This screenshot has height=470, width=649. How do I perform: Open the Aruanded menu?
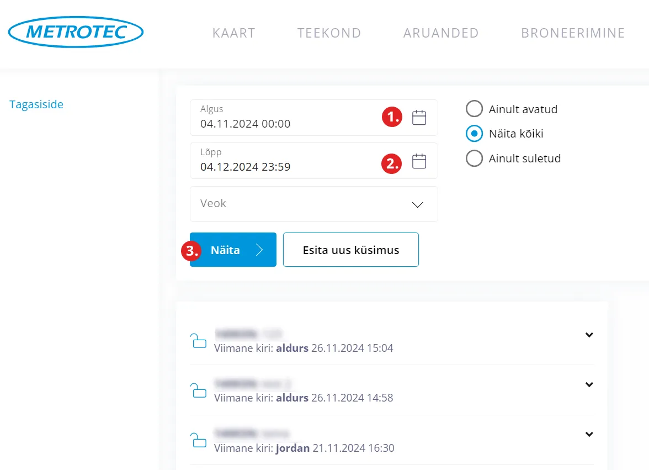click(x=441, y=33)
